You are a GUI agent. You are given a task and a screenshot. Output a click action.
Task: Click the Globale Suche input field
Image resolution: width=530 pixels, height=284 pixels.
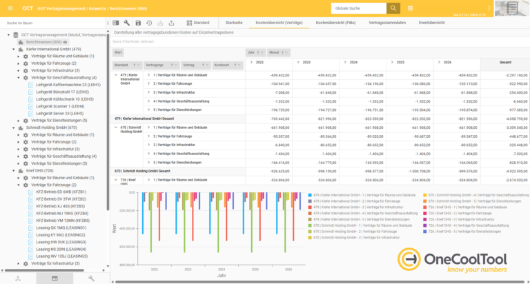[x=359, y=8]
